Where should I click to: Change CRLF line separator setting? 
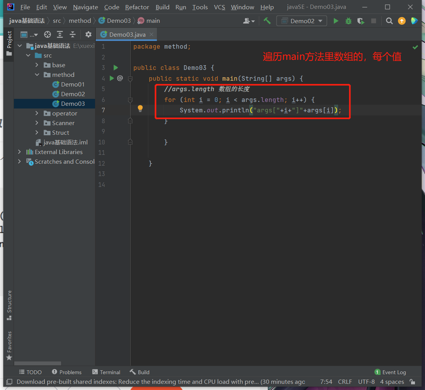point(345,382)
